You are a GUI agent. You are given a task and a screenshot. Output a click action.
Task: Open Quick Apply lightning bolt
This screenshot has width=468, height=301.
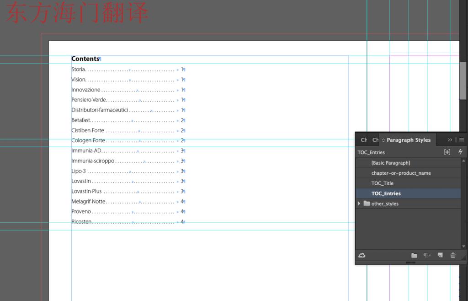460,152
